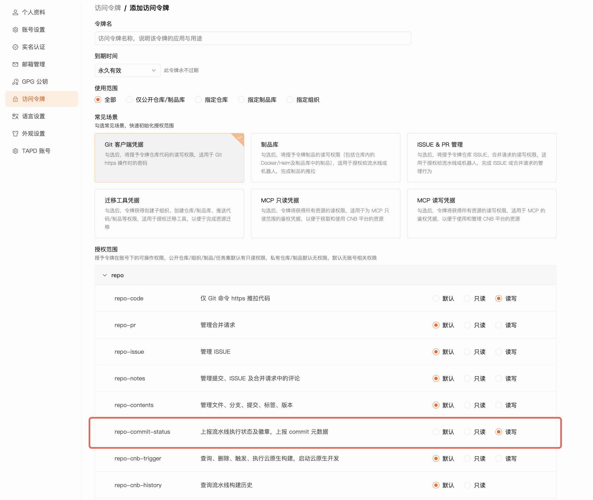Select 仅公开仓库/制品库 radio option
The image size is (593, 500).
click(x=129, y=100)
